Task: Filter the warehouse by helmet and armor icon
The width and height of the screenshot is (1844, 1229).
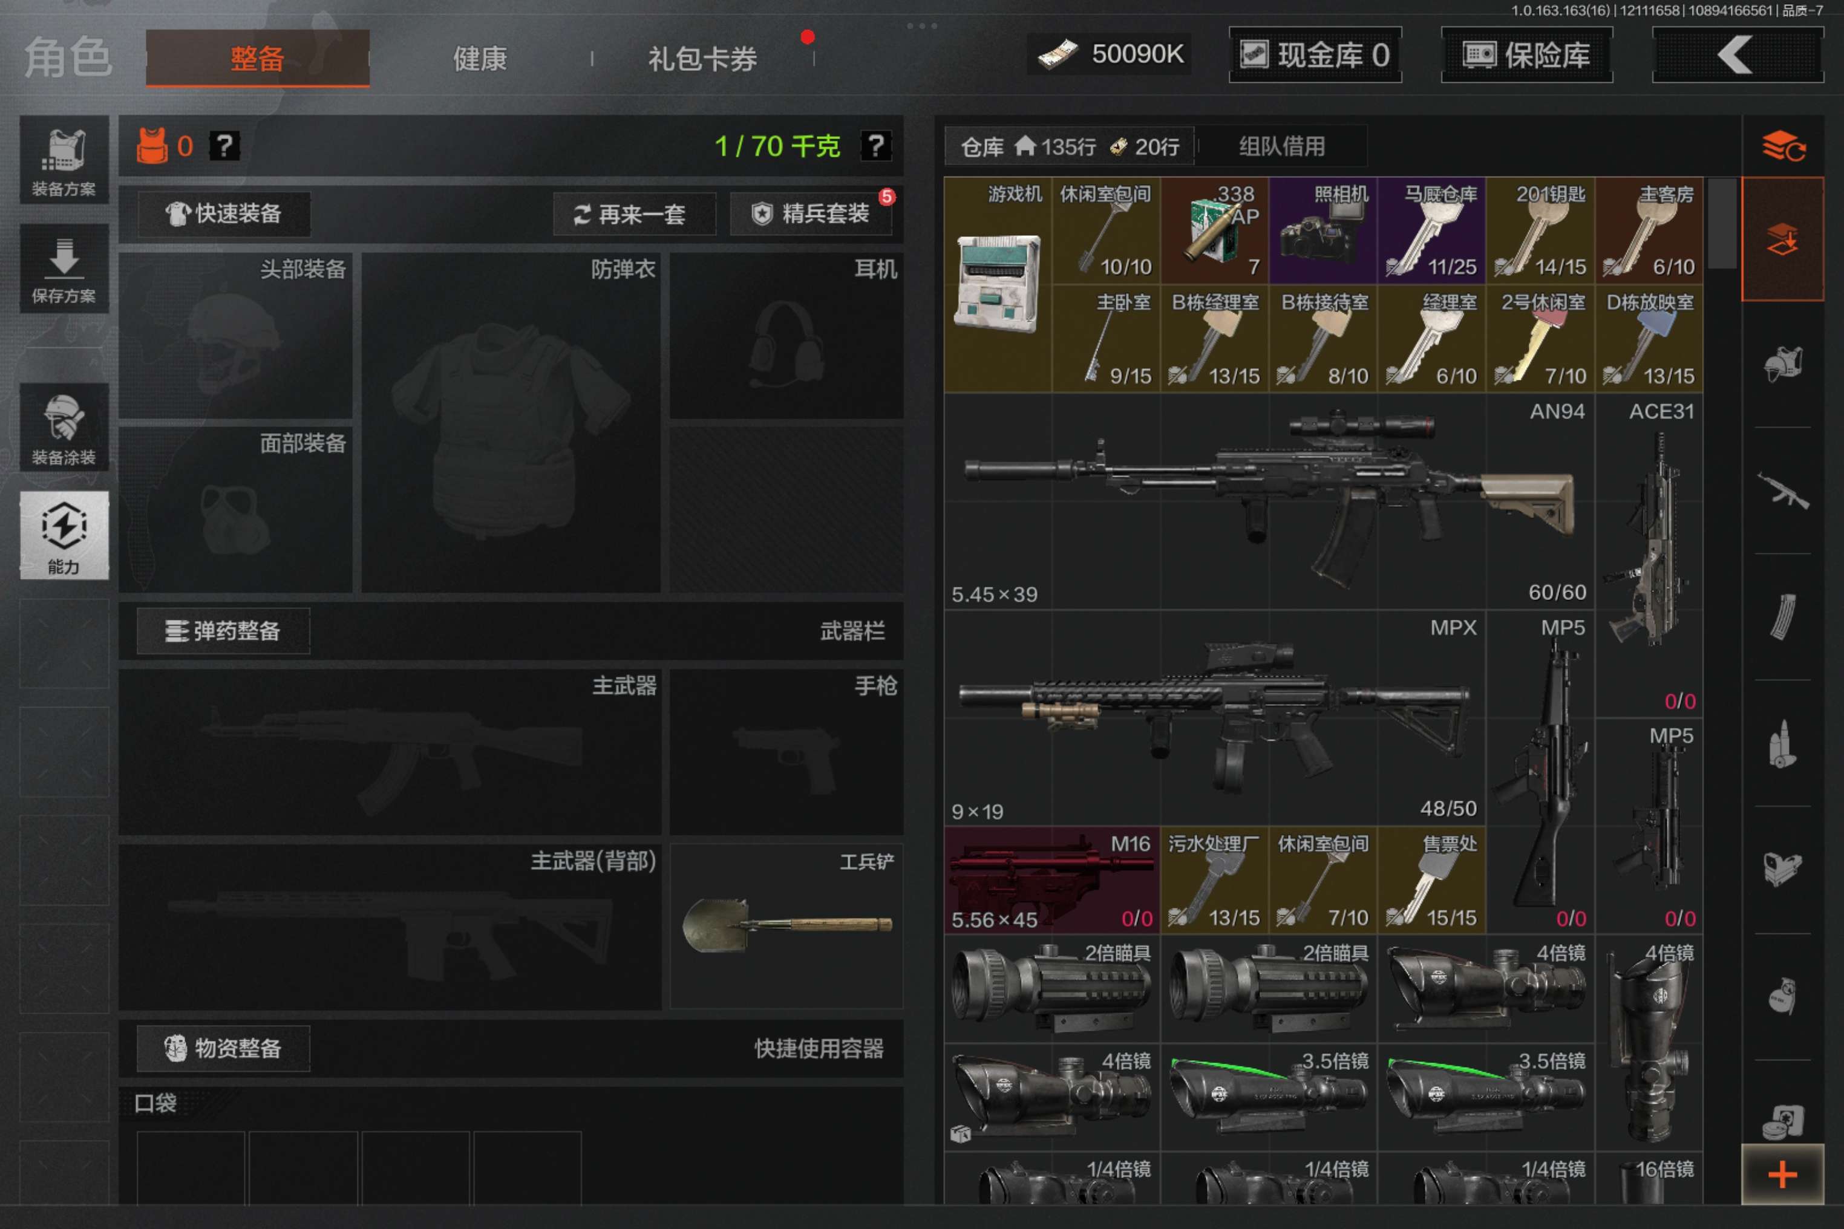Action: point(1782,363)
